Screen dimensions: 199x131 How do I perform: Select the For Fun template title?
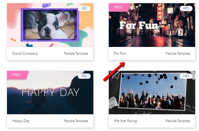pos(120,53)
